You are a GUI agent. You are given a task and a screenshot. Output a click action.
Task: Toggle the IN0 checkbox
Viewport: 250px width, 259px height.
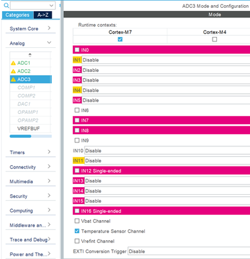pyautogui.click(x=77, y=50)
